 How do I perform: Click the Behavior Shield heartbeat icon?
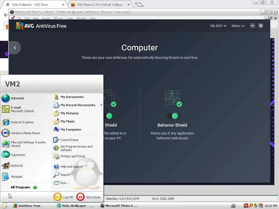point(172,98)
